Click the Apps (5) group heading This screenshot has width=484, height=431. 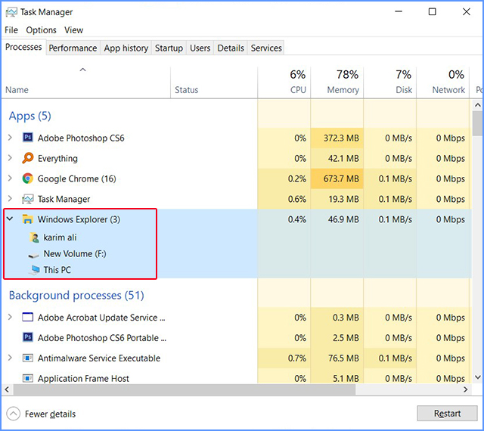(x=30, y=116)
